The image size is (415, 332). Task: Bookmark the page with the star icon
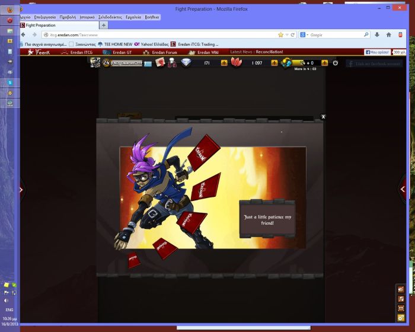tap(280, 35)
